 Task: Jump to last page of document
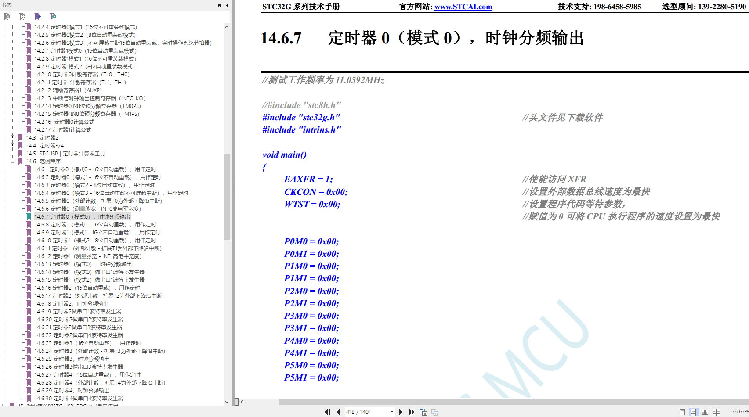coord(412,412)
